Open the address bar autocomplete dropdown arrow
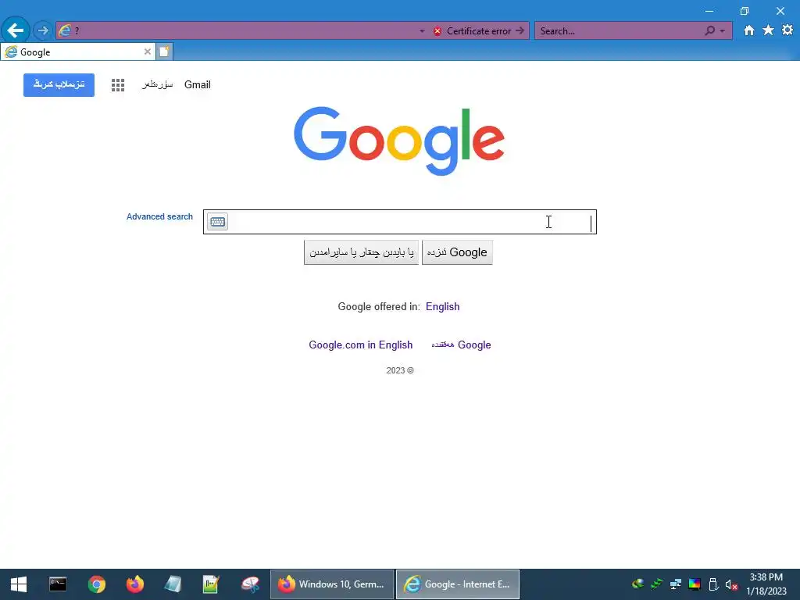Viewport: 800px width, 600px height. click(422, 31)
